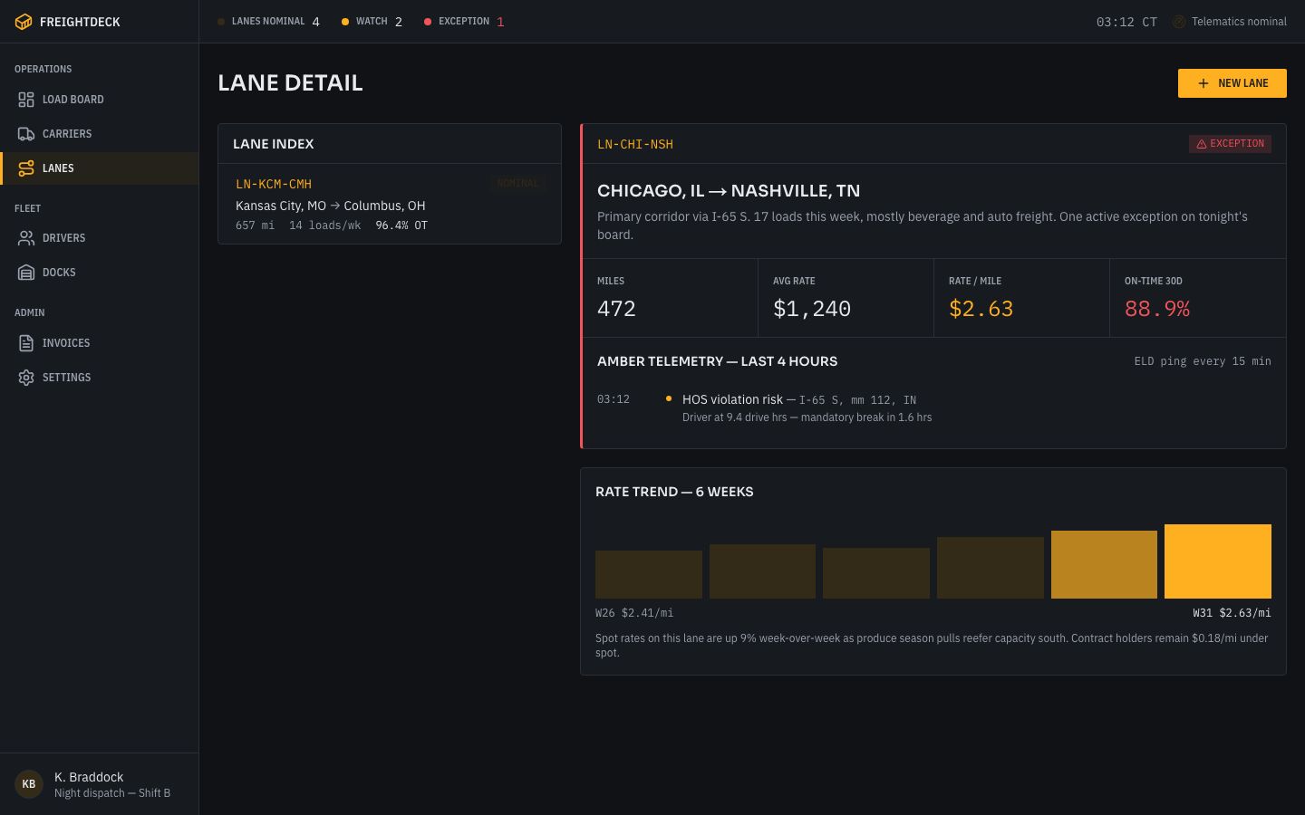The width and height of the screenshot is (1305, 815).
Task: Click the Exception badge on lane header
Action: (1230, 144)
